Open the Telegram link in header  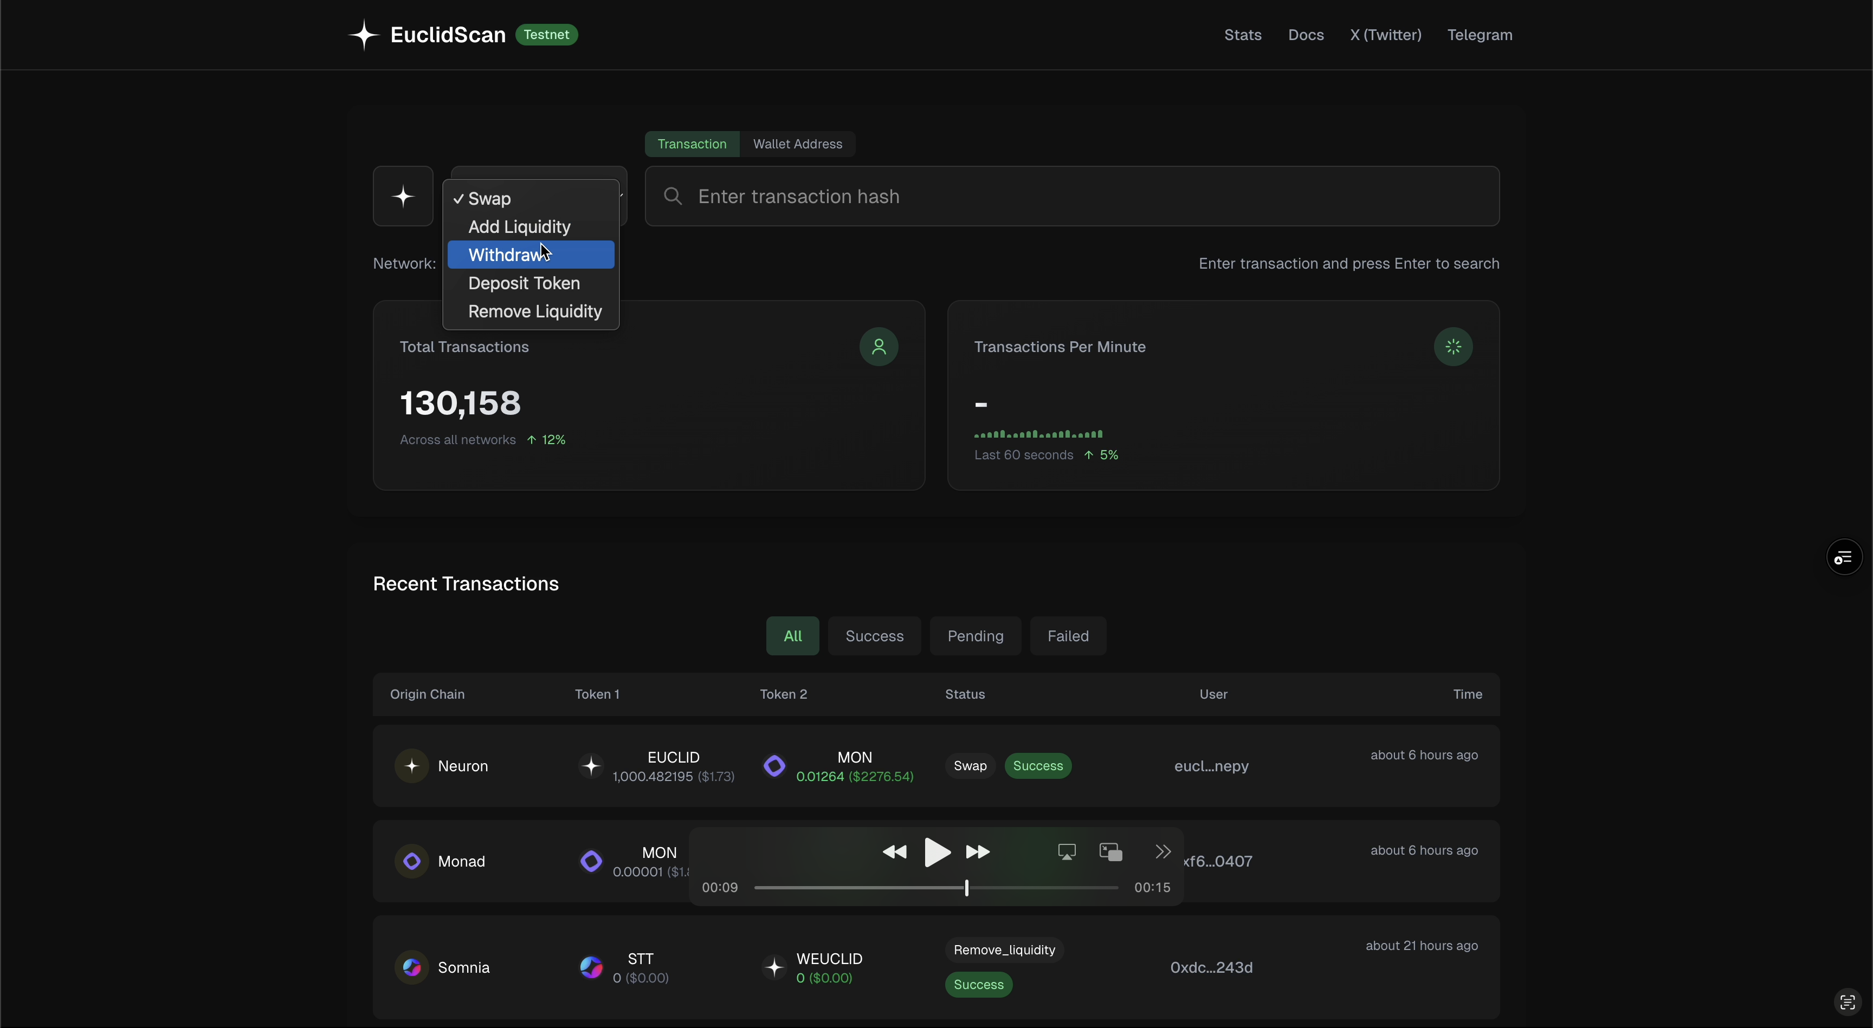1480,35
